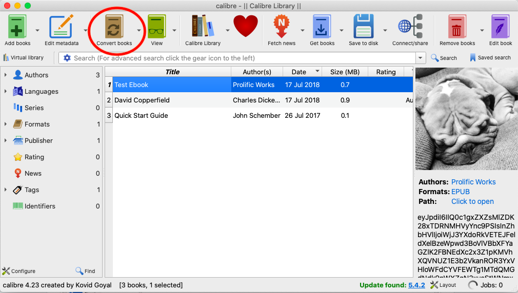Open the View dropdown arrow
Image resolution: width=518 pixels, height=293 pixels.
[x=174, y=30]
